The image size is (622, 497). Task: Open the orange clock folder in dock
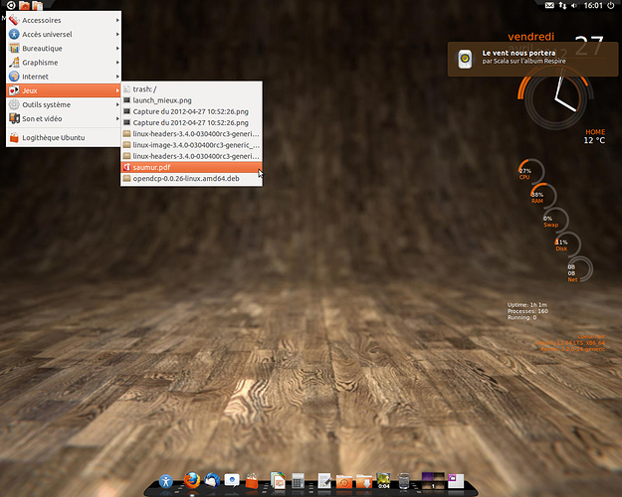click(344, 481)
